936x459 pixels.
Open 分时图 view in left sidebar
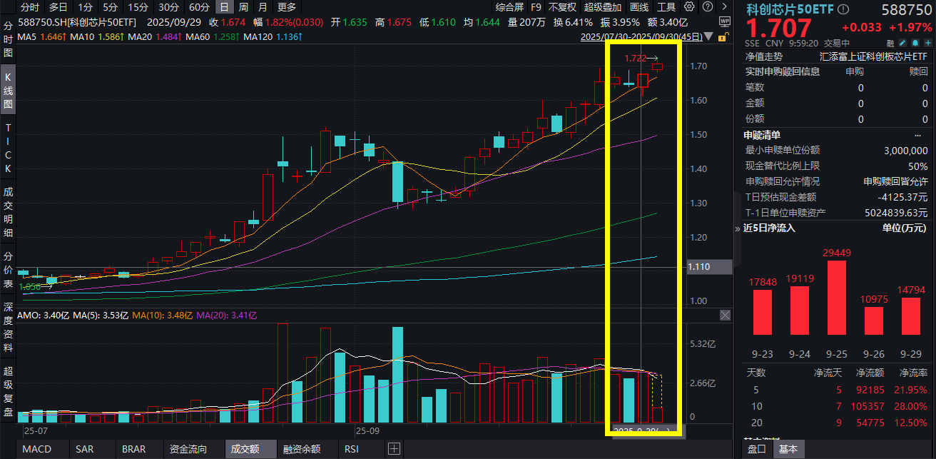point(9,39)
